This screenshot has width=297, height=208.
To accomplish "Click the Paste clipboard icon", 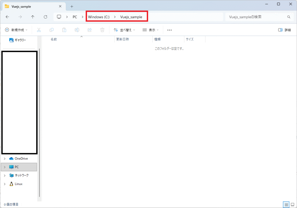I will pos(64,30).
